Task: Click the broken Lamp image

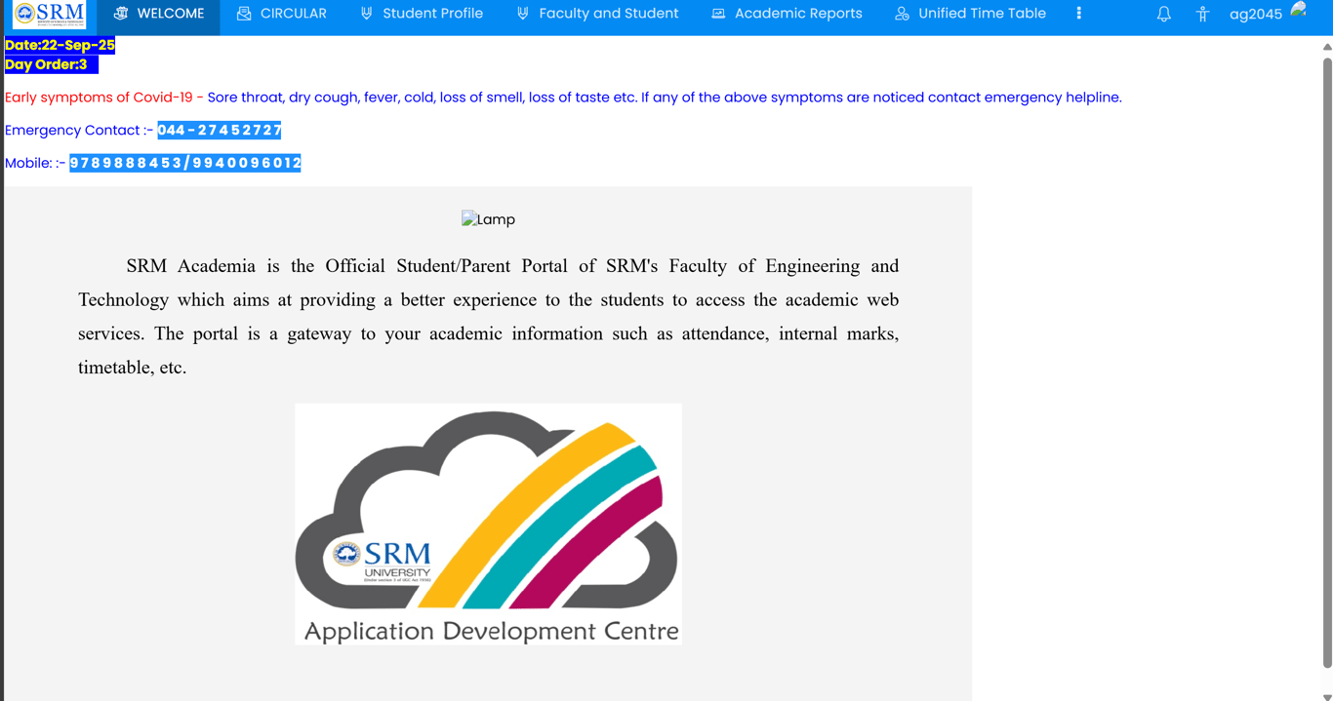Action: 488,219
